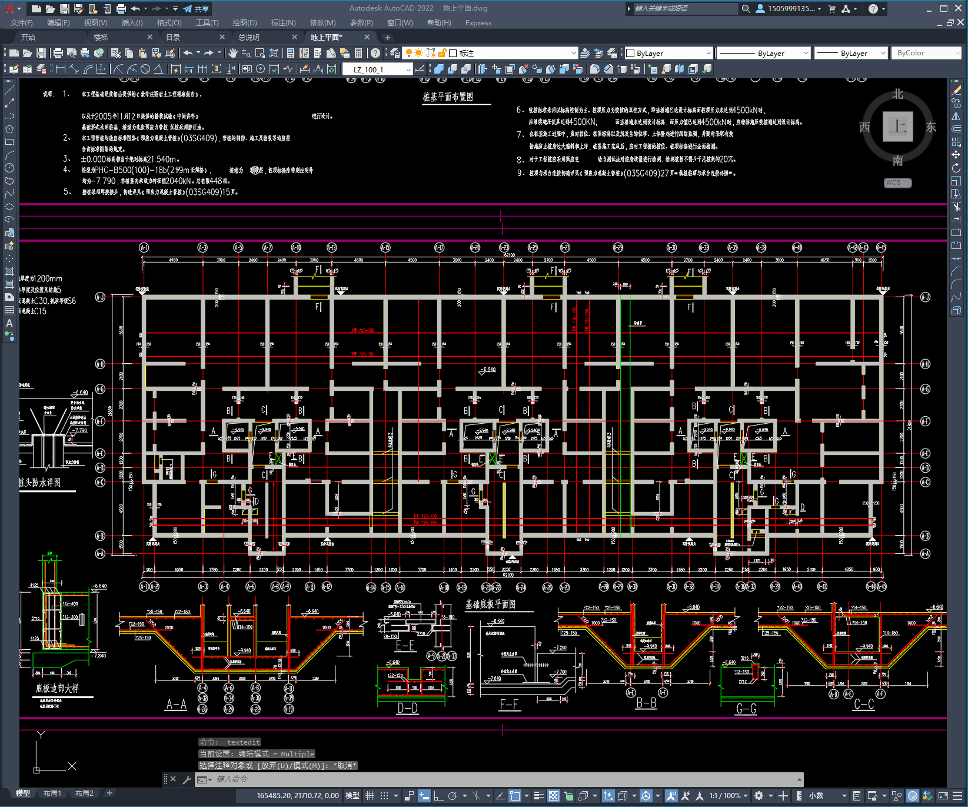Click the search magnifier icon in the title bar
This screenshot has width=968, height=807.
tap(746, 9)
